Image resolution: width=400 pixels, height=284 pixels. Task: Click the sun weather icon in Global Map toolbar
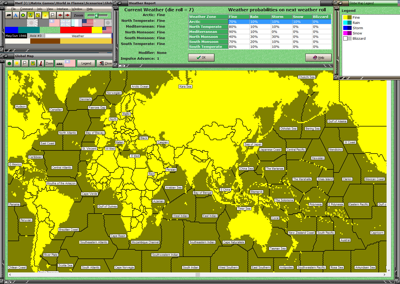pos(17,63)
